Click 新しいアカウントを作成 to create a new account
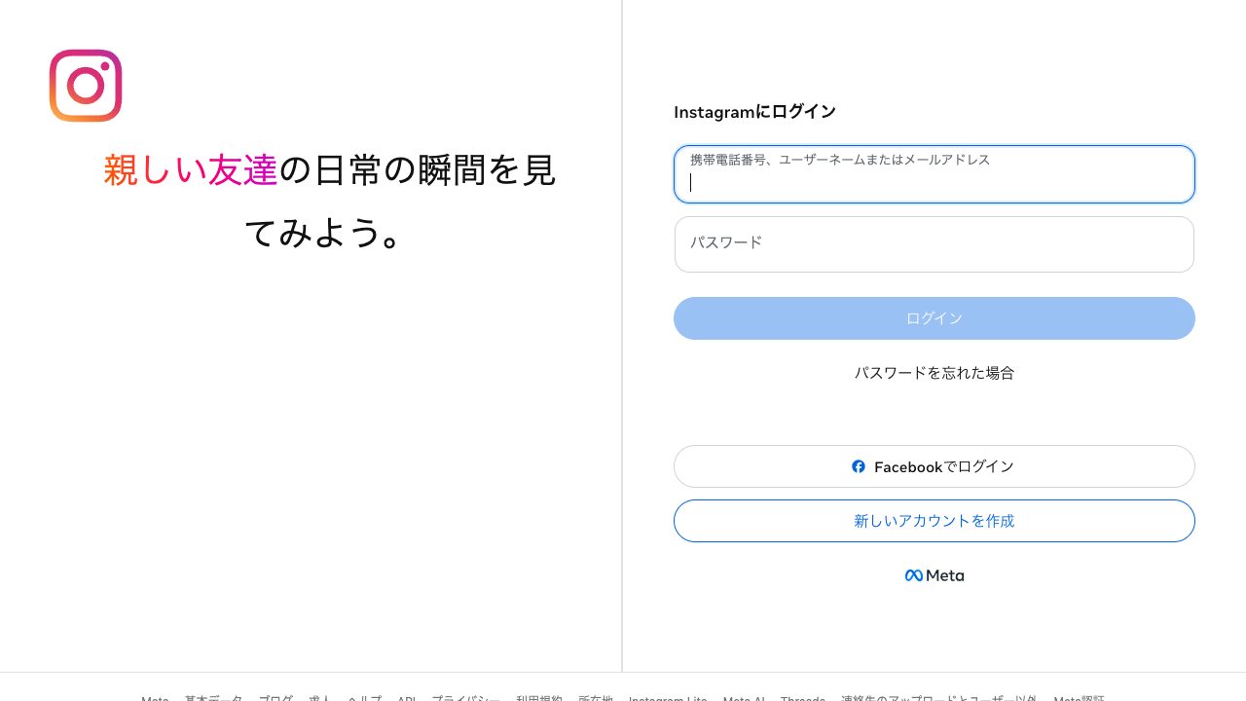 coord(934,521)
